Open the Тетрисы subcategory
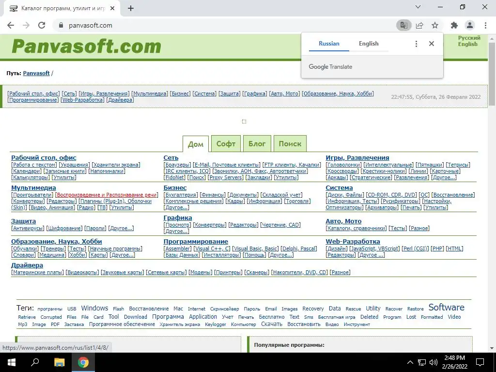 click(458, 165)
